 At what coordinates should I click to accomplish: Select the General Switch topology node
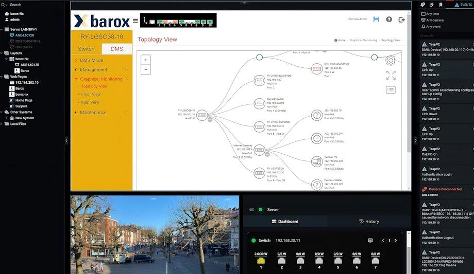[x=259, y=103]
